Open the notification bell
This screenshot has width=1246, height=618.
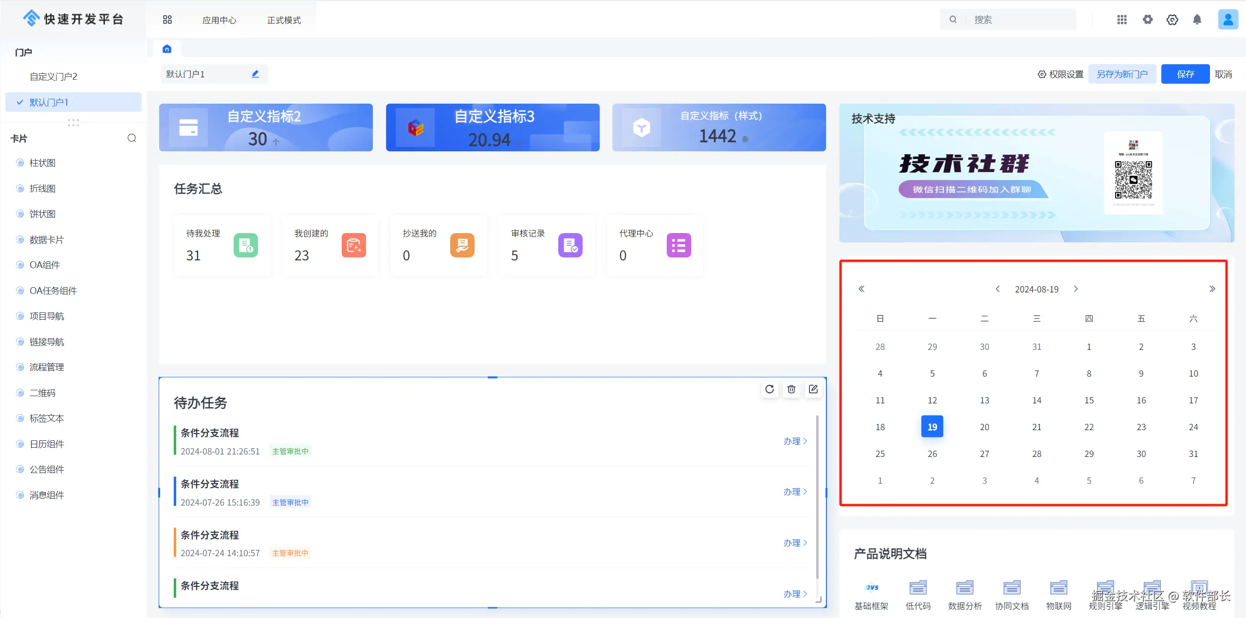1197,19
